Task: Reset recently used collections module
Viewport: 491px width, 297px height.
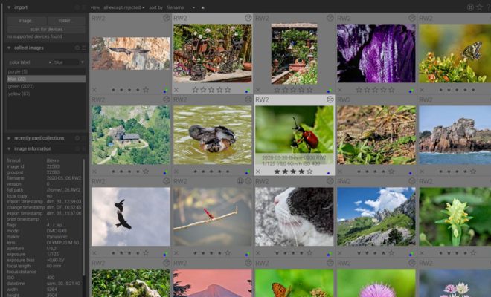Action: click(x=77, y=138)
